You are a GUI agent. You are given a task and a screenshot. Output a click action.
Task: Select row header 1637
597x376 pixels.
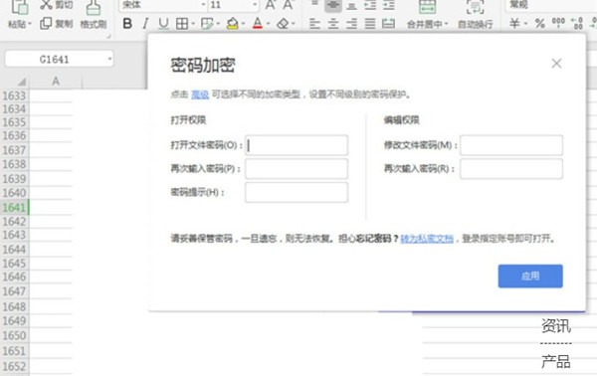[15, 150]
